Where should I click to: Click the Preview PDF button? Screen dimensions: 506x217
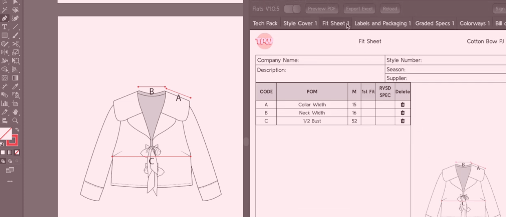coord(322,9)
